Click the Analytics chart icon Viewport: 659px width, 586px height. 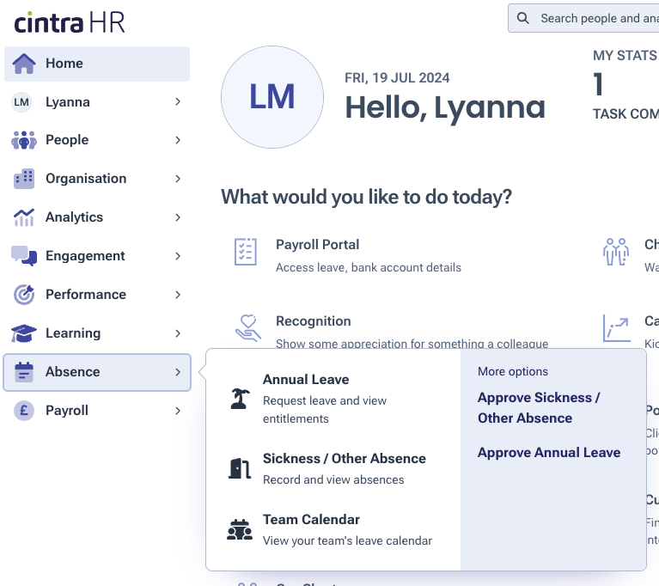coord(24,217)
